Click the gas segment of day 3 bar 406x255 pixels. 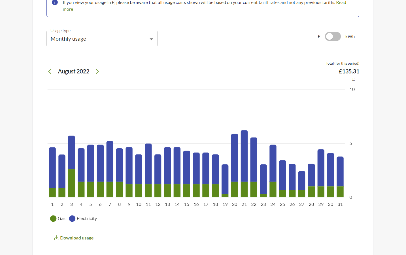click(71, 183)
